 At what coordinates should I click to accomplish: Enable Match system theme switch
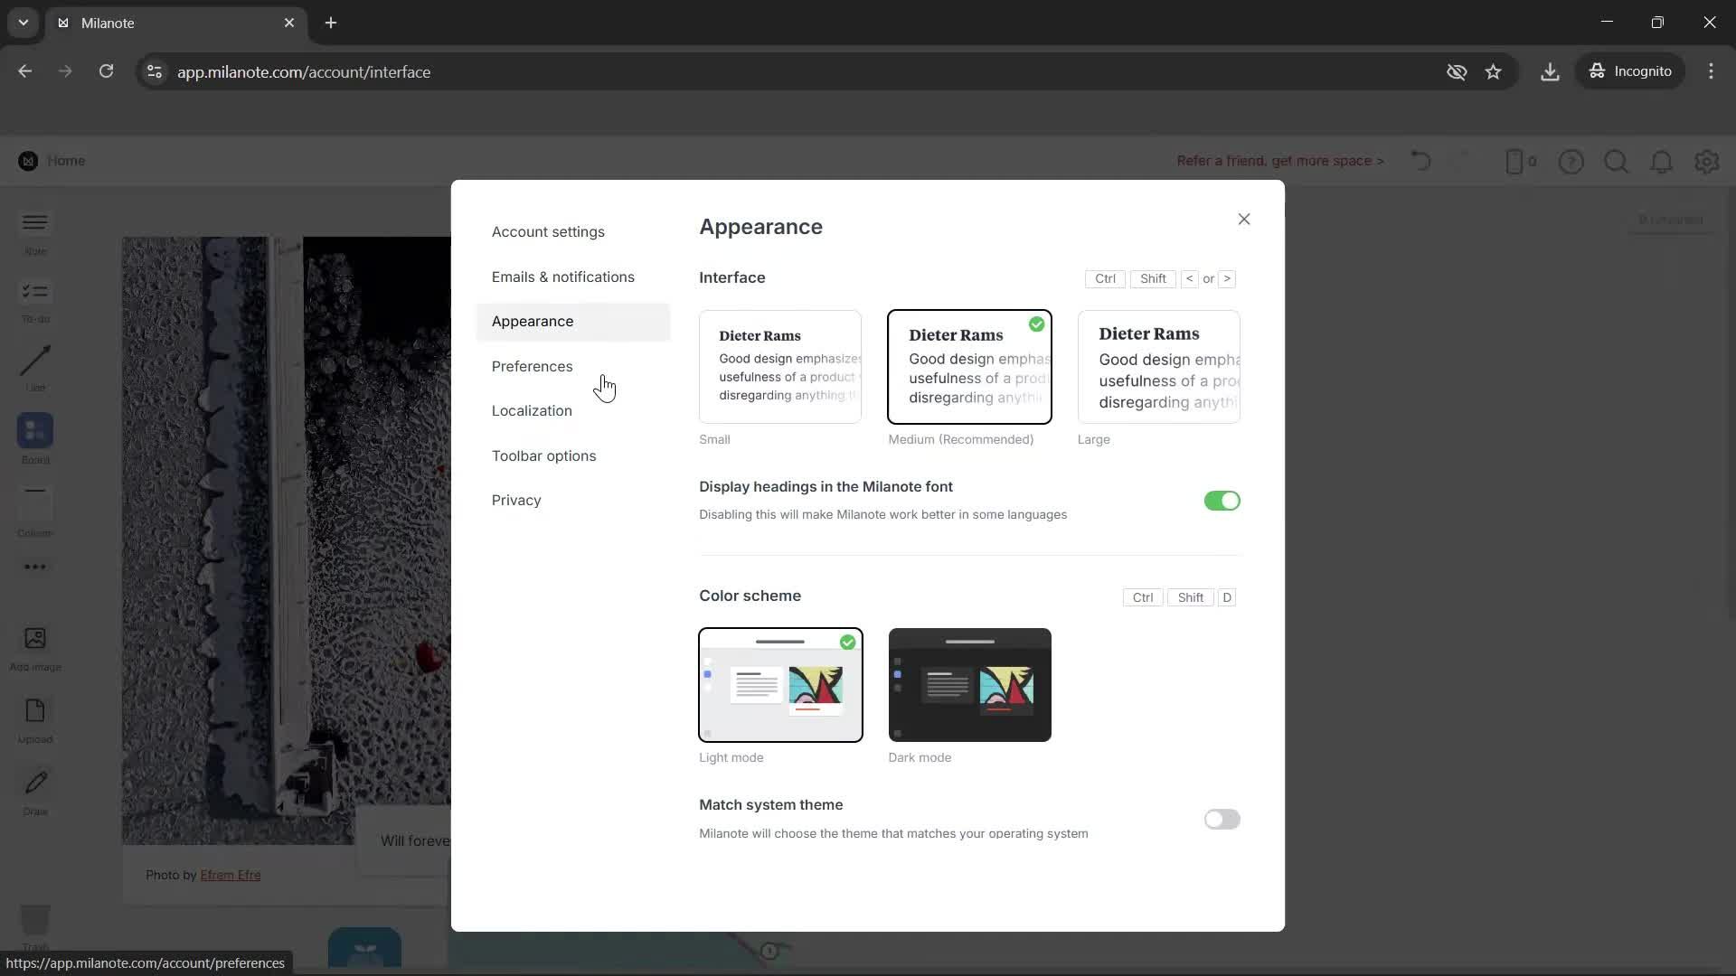(x=1222, y=819)
